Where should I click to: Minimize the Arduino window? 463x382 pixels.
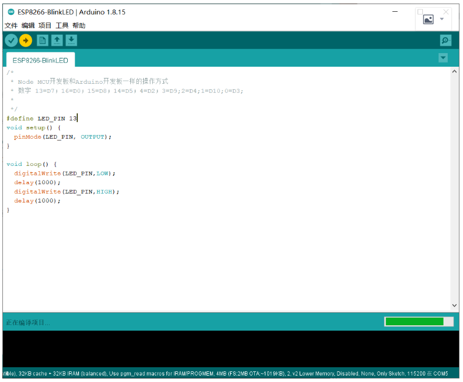pos(395,12)
